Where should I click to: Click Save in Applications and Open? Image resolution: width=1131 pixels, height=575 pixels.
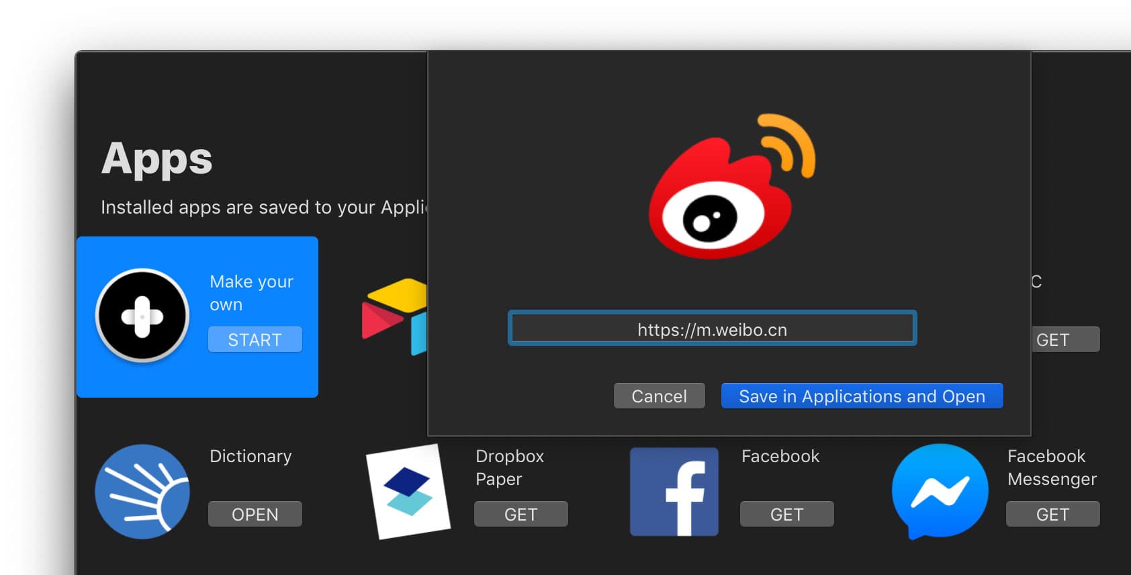click(862, 396)
